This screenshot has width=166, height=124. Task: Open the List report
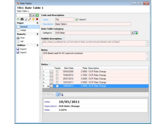(22, 41)
